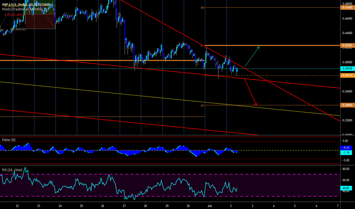Click the 60.00 RSI scale value
355x209 pixels.
pos(346,180)
